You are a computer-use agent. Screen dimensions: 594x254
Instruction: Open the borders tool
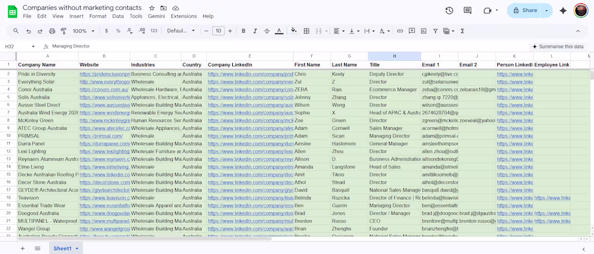tap(307, 31)
